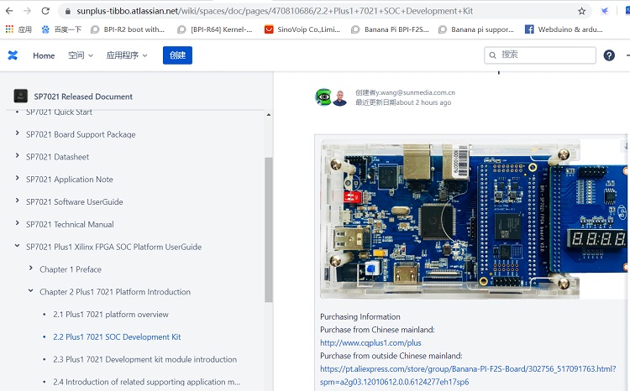Open the Banana pi suppor bookmark
The width and height of the screenshot is (630, 391).
tap(476, 29)
